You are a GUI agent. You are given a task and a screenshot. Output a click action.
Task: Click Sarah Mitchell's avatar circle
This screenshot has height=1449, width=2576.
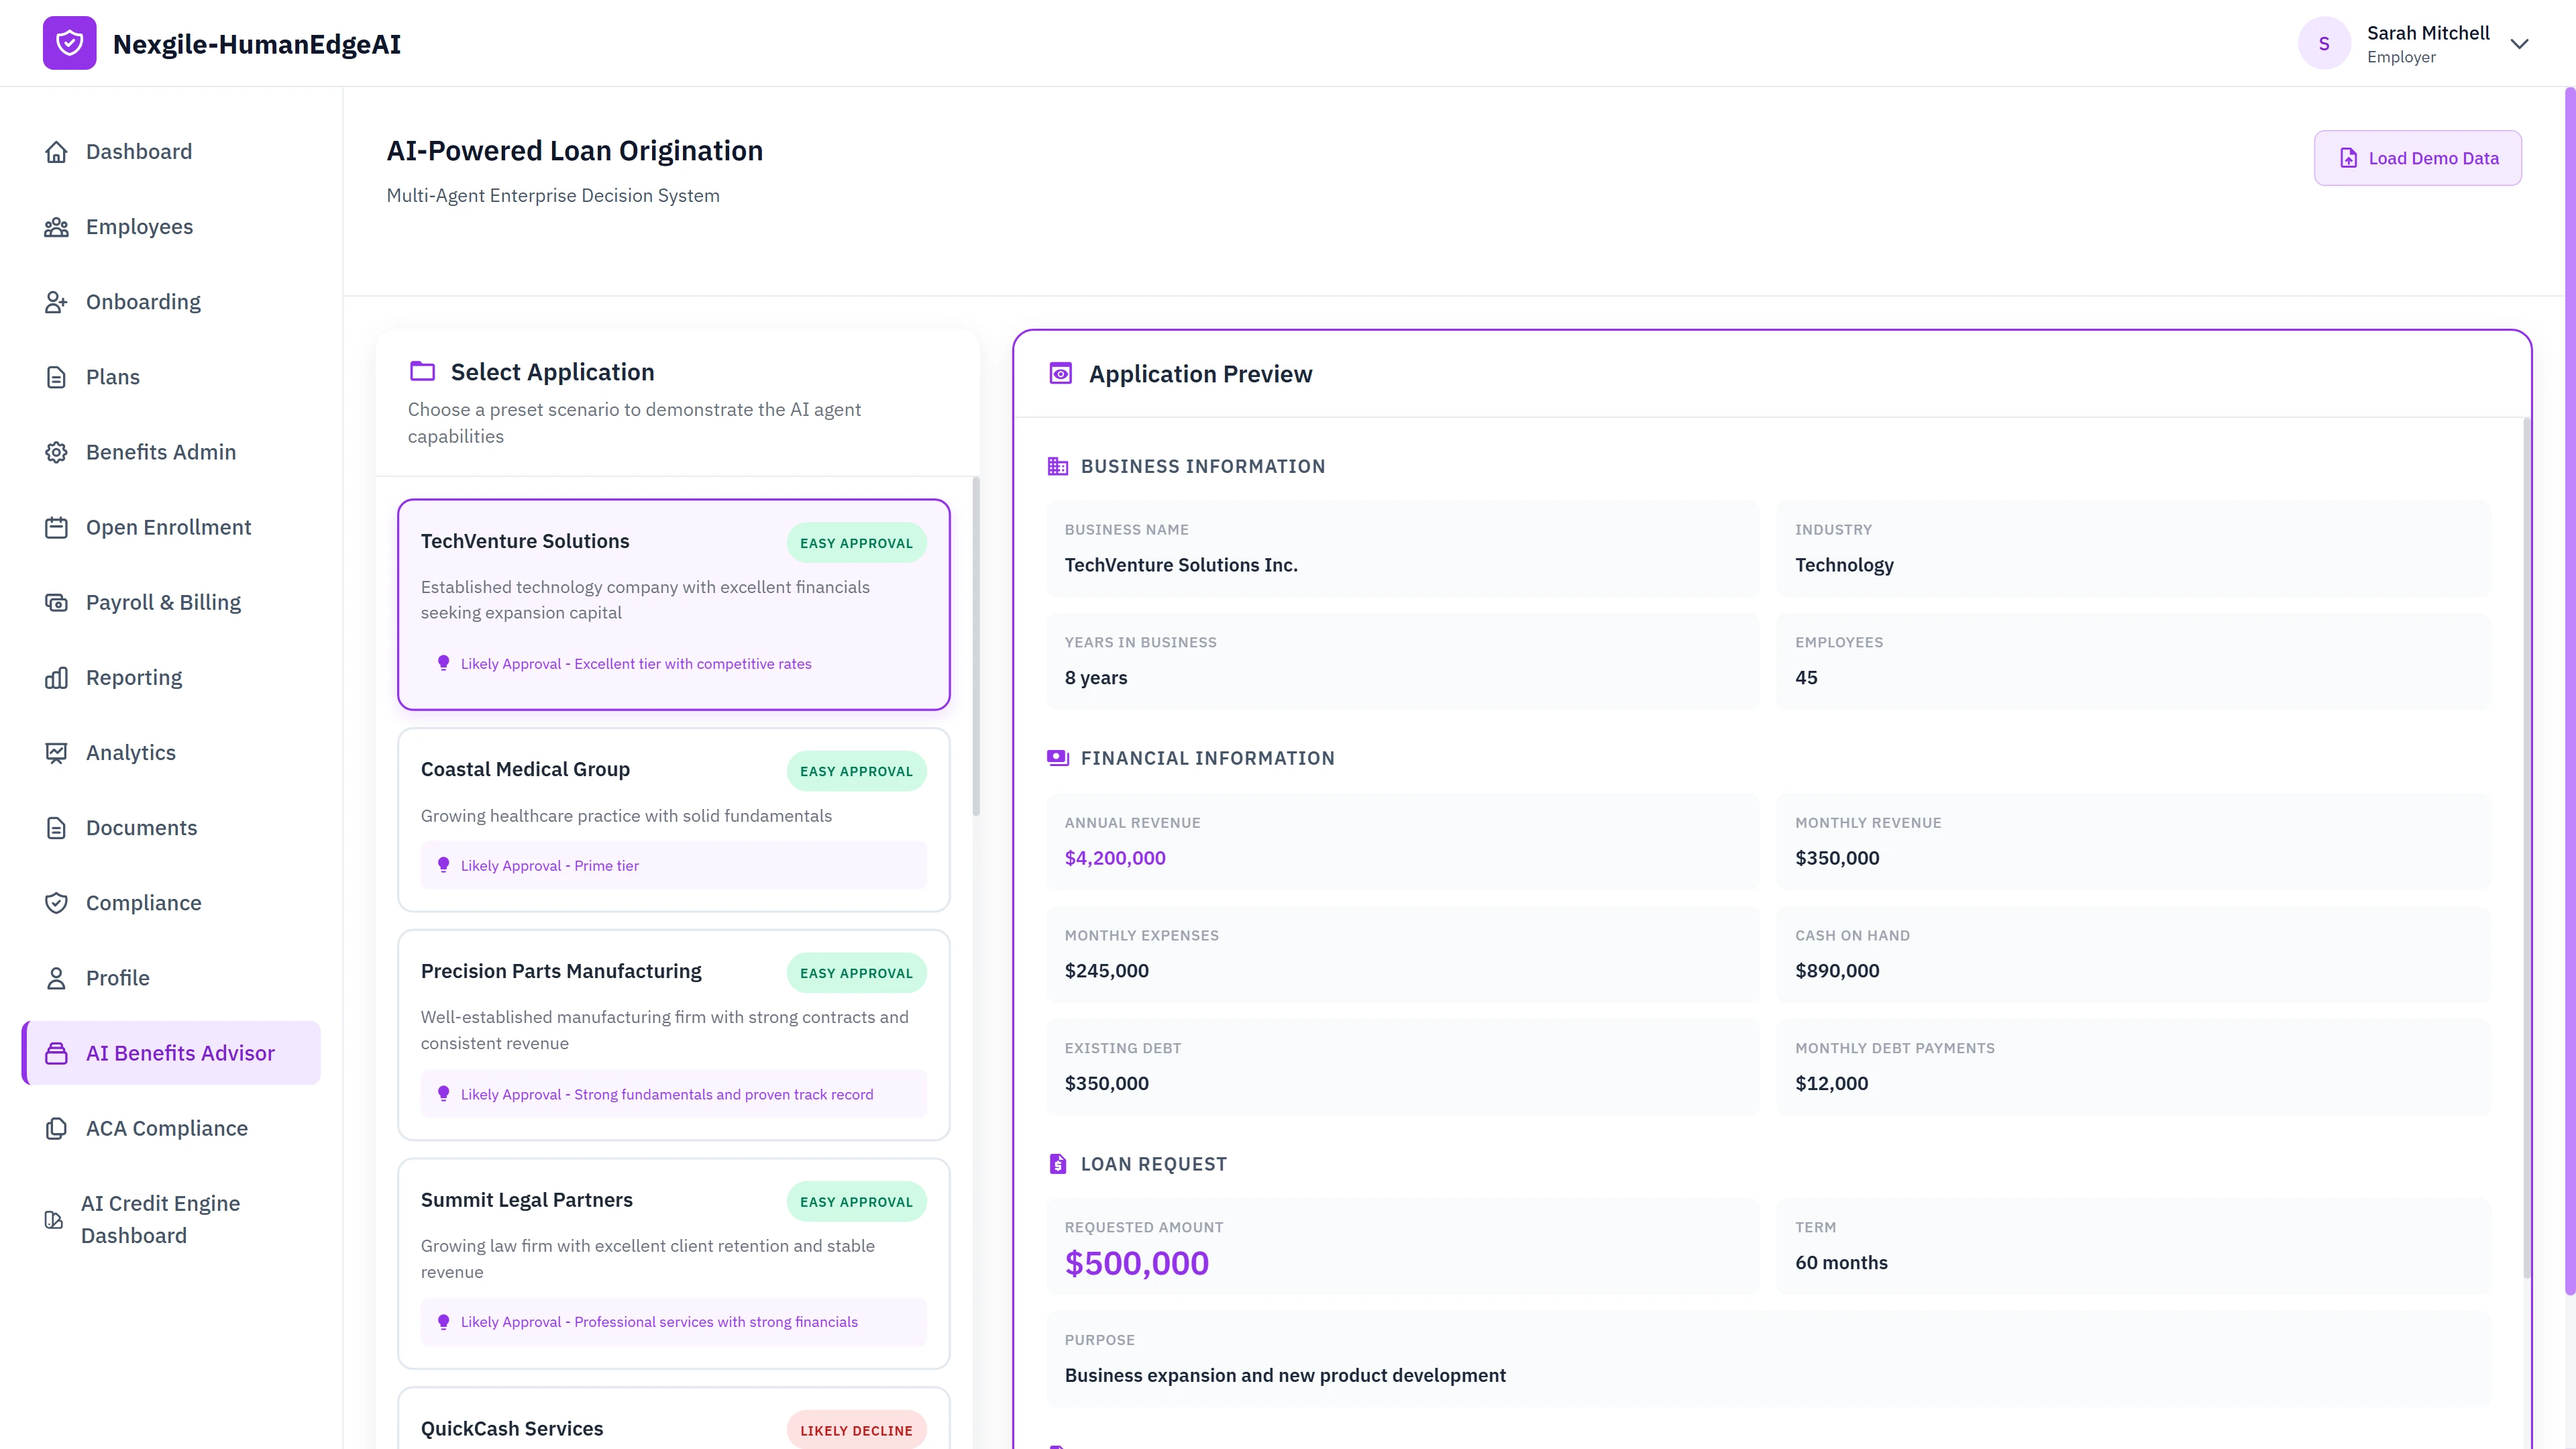tap(2324, 43)
